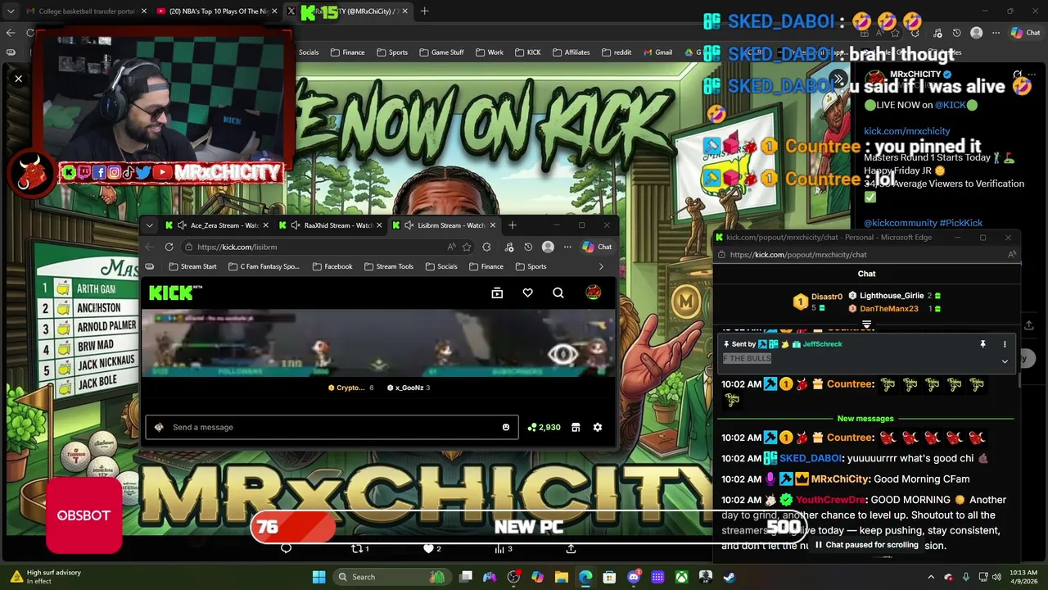The image size is (1048, 590).
Task: Open Finance folder in main browser bookmarks
Action: click(347, 52)
